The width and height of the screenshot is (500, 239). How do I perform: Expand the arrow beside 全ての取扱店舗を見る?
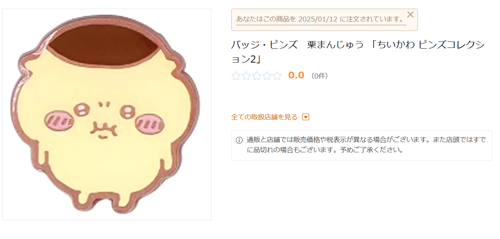click(306, 117)
